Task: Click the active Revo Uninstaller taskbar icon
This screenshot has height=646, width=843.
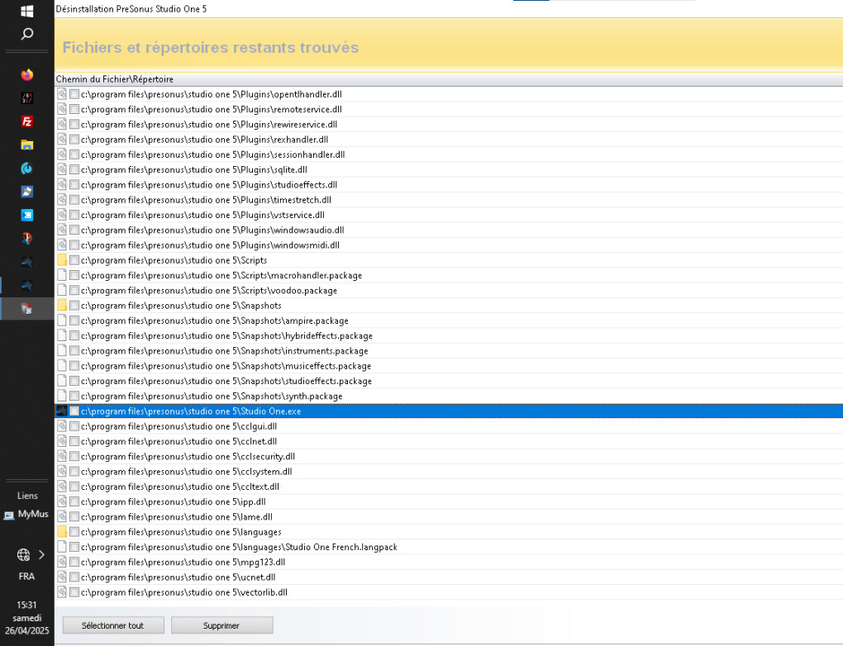Action: point(27,308)
